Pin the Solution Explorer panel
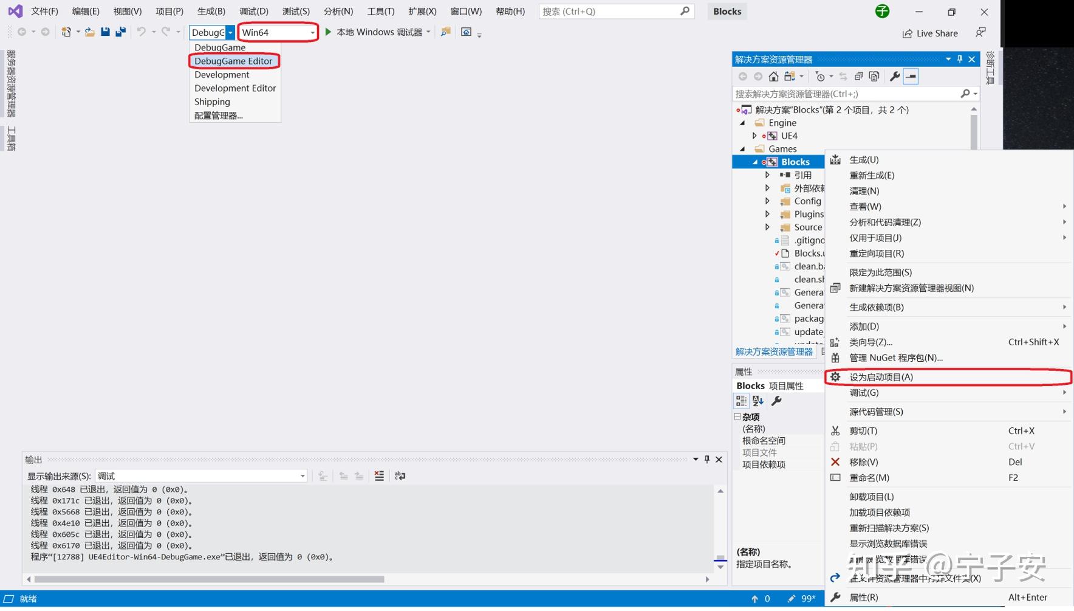Image resolution: width=1074 pixels, height=611 pixels. click(959, 59)
